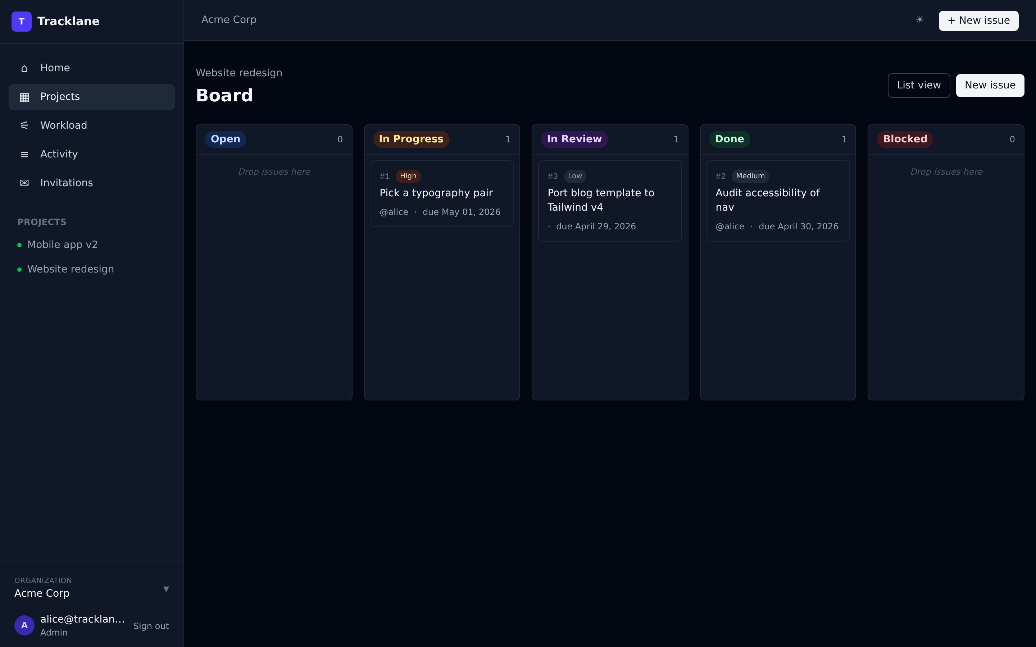Open the Invitations page

point(92,183)
